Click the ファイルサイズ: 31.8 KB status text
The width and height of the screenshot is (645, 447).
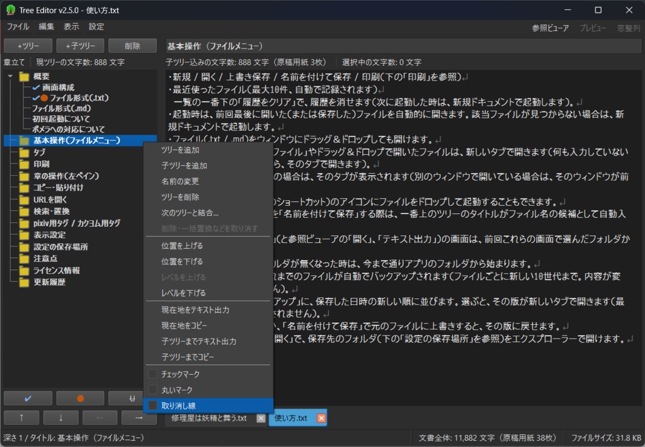click(x=606, y=438)
